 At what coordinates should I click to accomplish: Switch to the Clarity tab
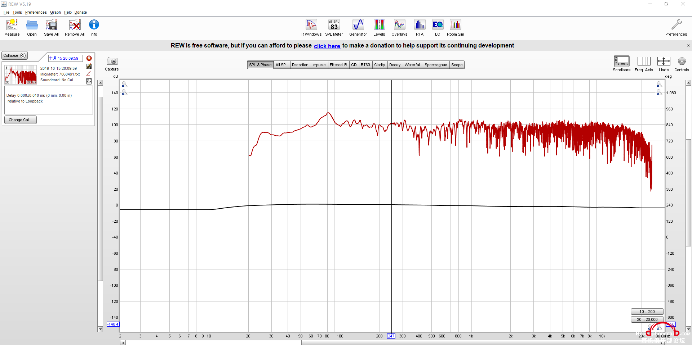[380, 65]
